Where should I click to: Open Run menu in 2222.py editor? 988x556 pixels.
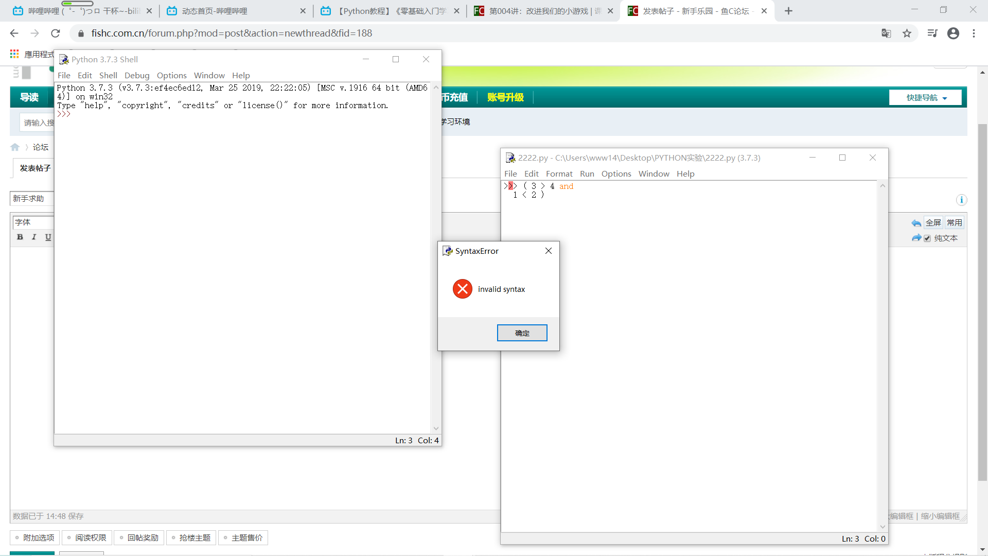click(x=587, y=173)
